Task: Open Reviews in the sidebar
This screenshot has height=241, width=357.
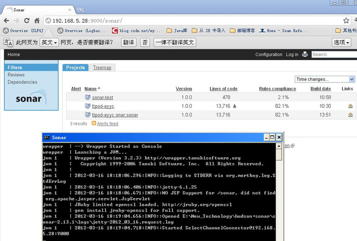Action: tap(16, 75)
